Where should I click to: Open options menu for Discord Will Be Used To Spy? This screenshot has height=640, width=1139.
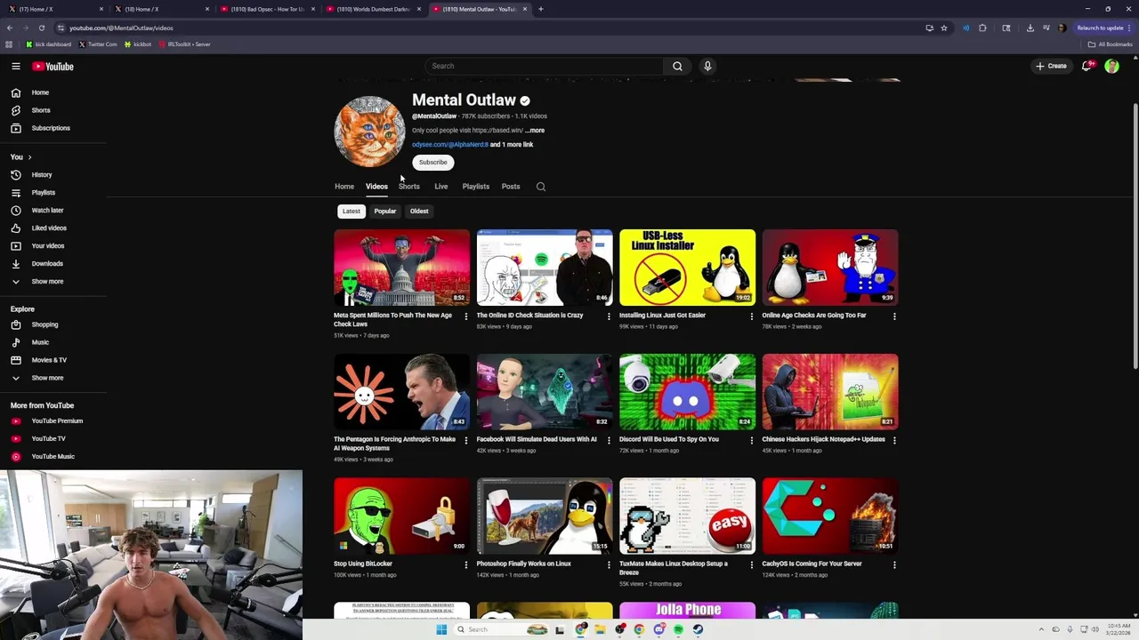(x=752, y=440)
